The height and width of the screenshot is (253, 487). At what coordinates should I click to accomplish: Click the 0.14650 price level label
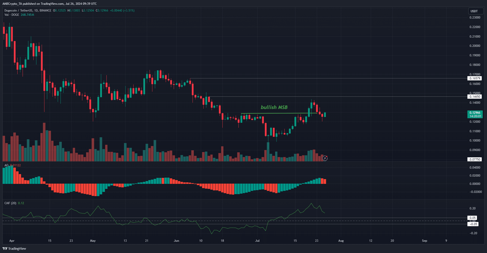475,97
